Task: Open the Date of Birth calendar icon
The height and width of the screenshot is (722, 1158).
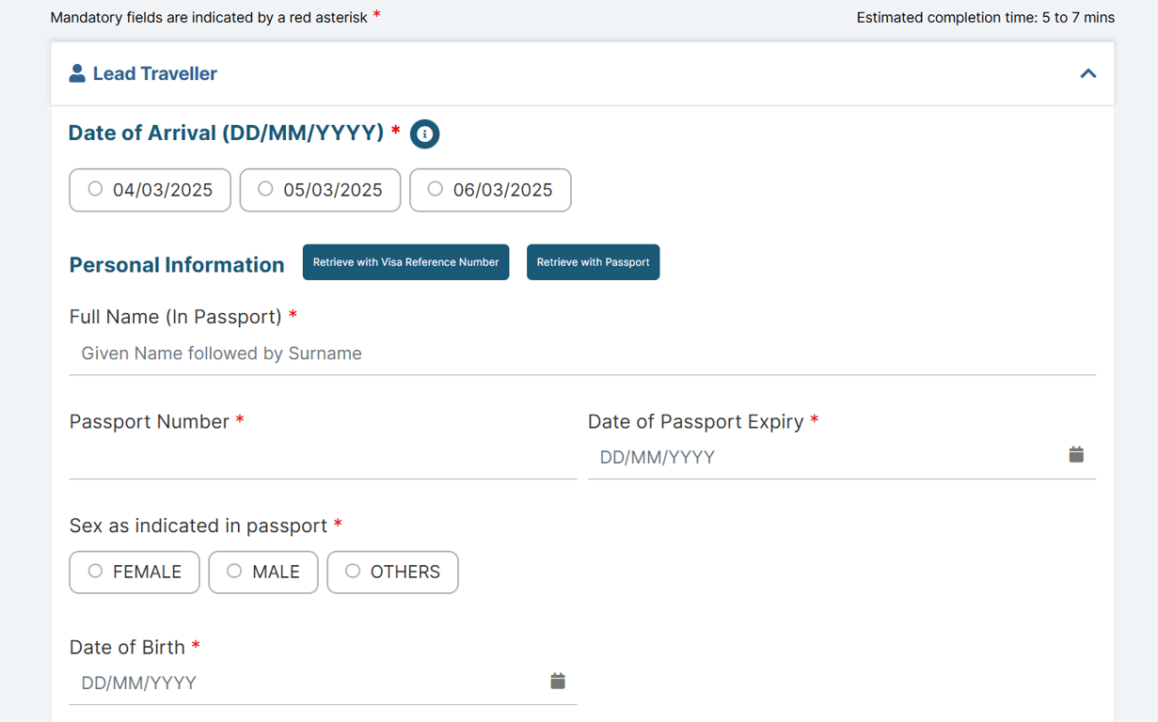Action: pos(558,681)
